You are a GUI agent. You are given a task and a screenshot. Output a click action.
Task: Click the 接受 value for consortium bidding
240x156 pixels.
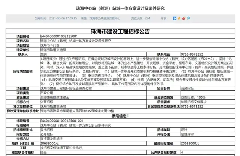(43, 152)
